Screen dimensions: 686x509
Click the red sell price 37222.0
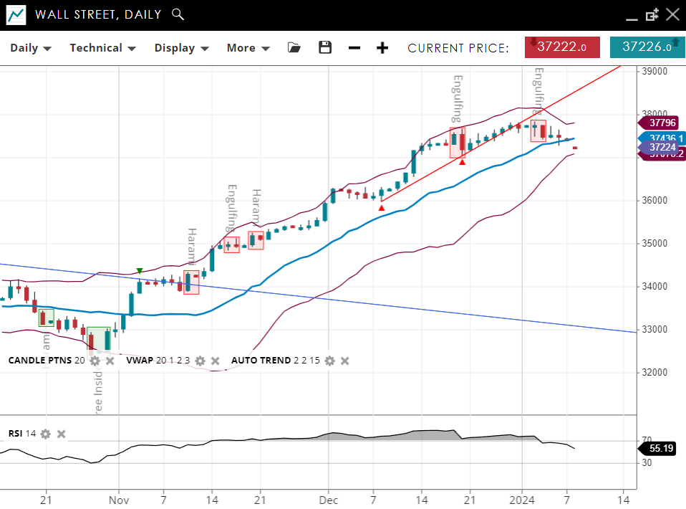562,47
